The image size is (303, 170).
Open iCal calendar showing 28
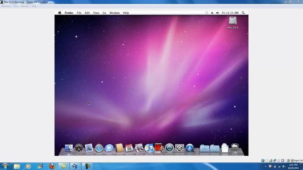coord(129,148)
